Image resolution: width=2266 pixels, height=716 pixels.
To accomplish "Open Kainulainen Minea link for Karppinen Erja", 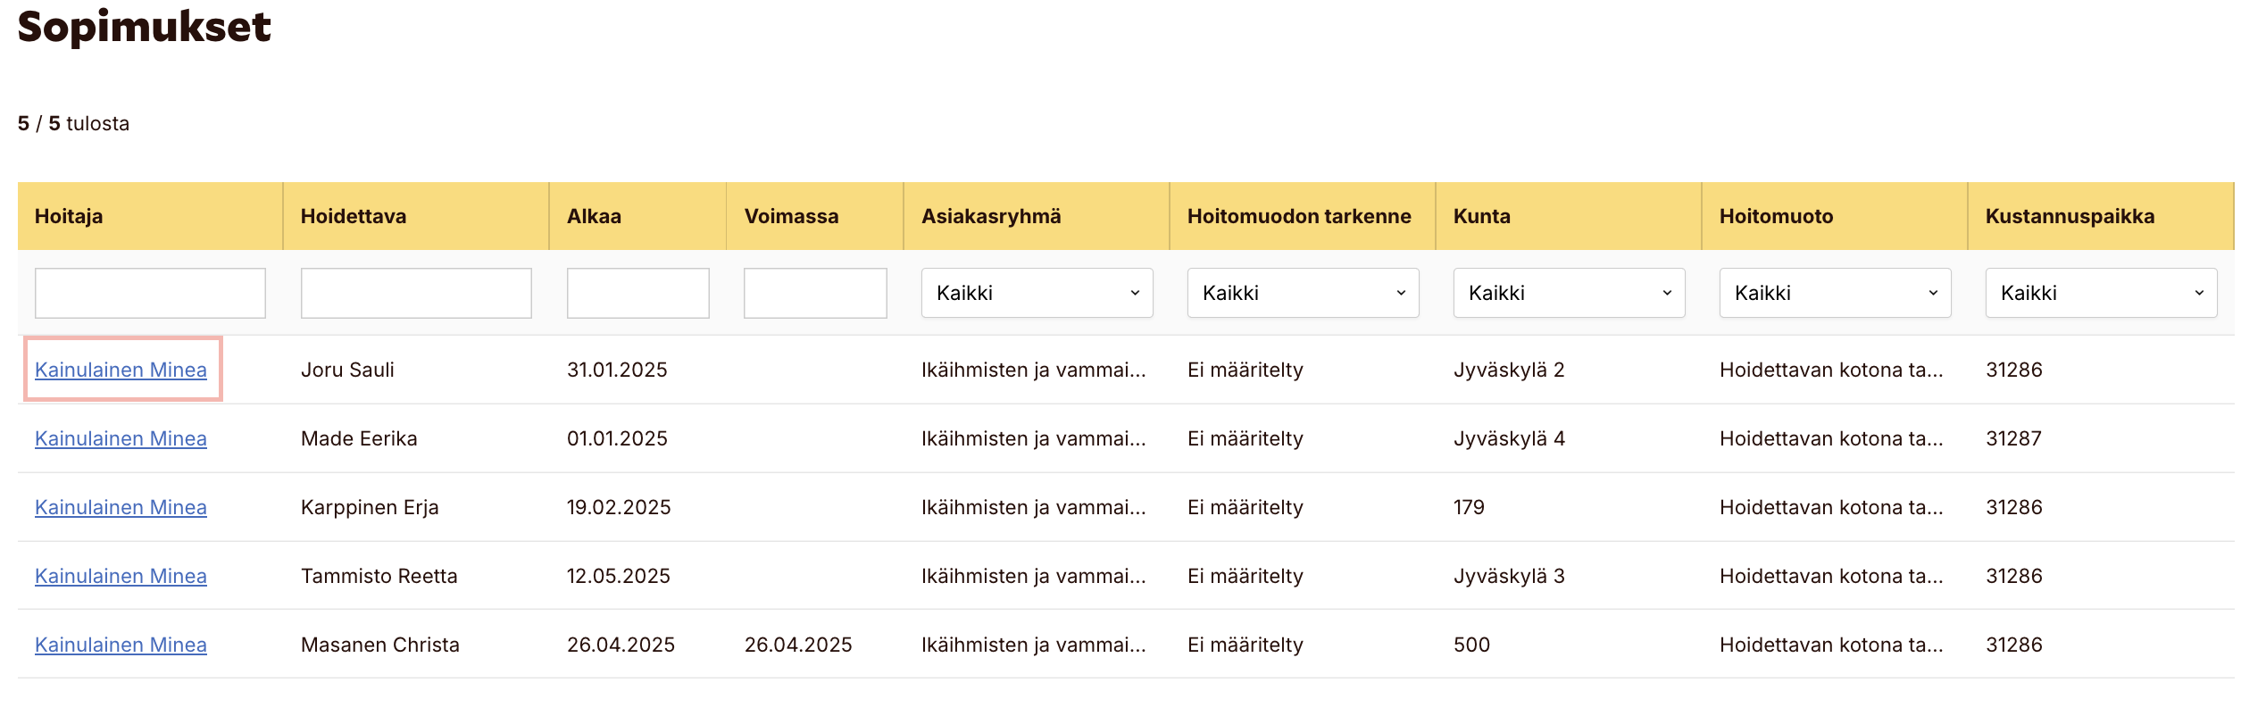I will 121,507.
